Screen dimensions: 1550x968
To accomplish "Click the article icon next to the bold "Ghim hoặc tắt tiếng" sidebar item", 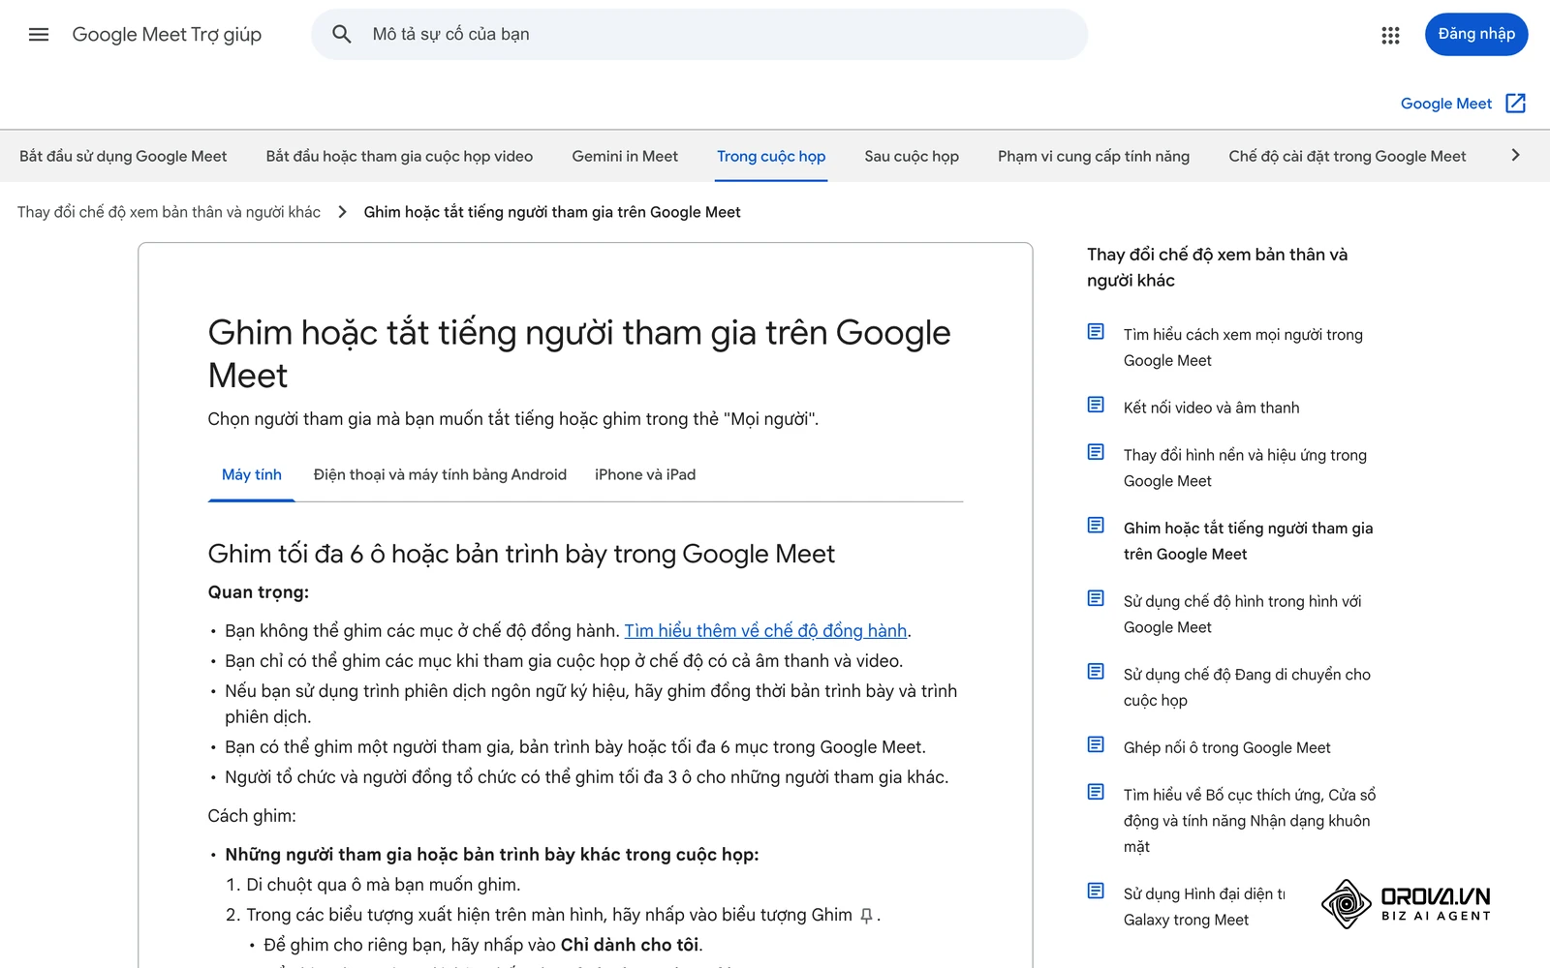I will click(1096, 526).
